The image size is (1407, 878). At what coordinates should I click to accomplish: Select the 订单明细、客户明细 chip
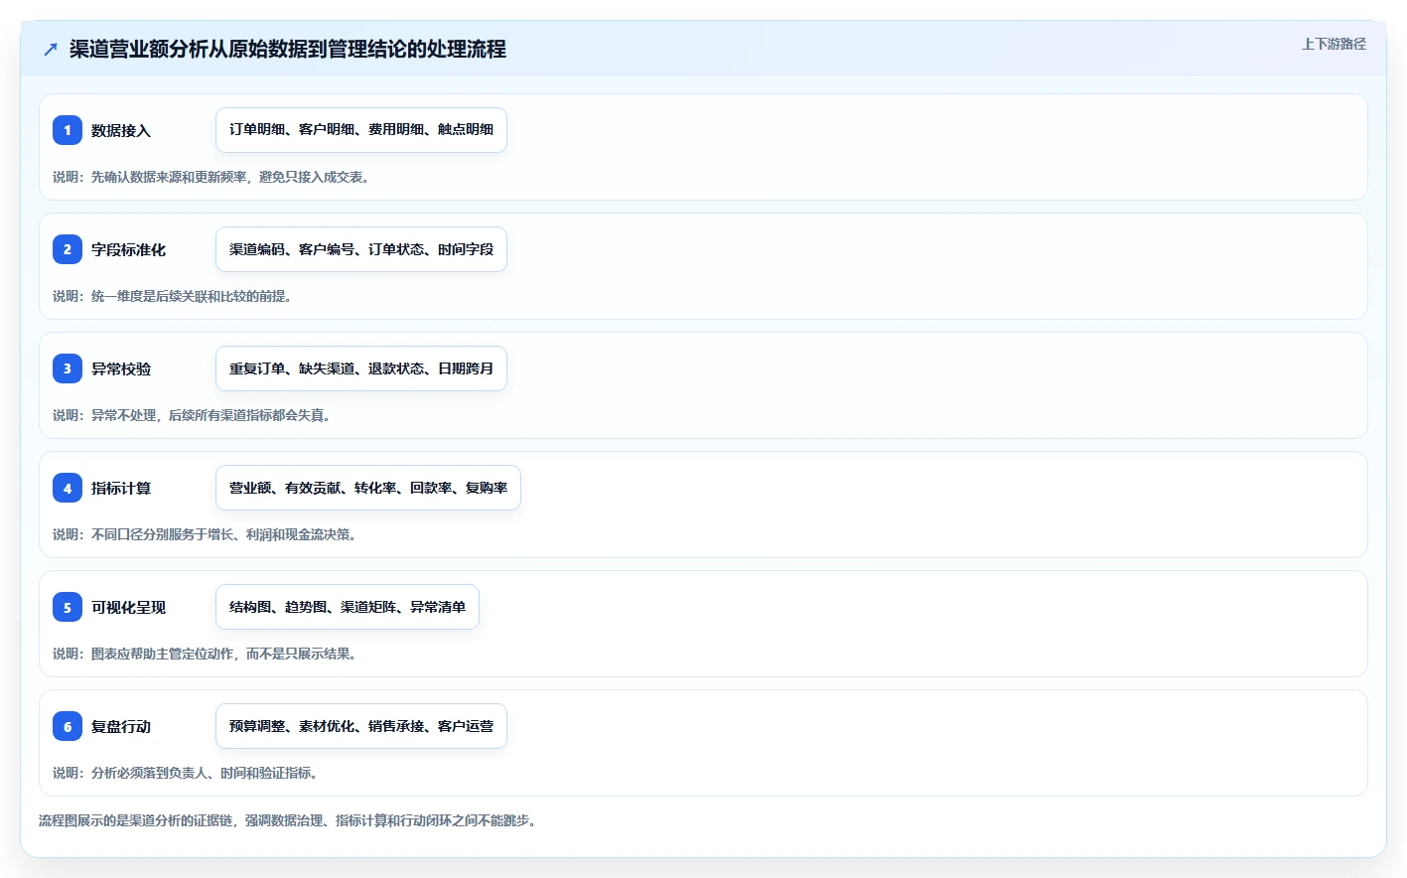[x=361, y=130]
